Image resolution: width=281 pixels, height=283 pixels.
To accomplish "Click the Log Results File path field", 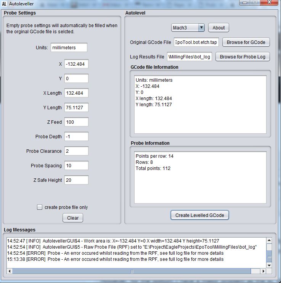I will coord(189,57).
